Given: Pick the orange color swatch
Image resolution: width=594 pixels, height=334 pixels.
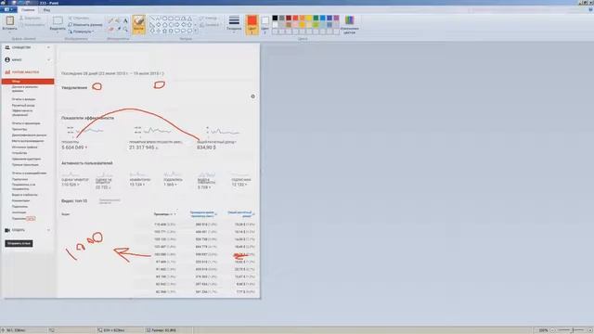Looking at the screenshot, I should coord(303,18).
